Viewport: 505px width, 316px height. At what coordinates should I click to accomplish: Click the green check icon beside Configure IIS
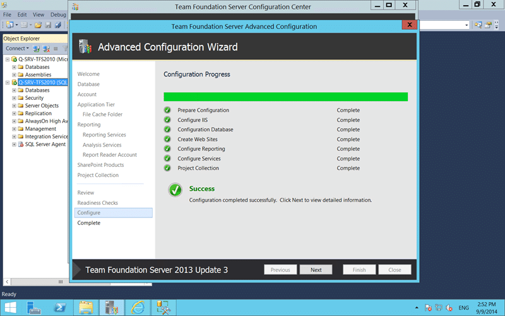coord(167,119)
